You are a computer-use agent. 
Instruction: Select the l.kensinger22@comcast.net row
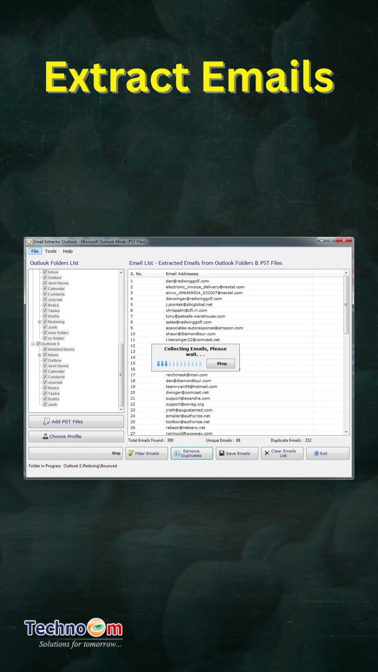tap(236, 339)
